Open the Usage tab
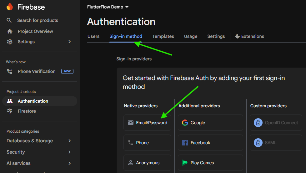The image size is (306, 173). pyautogui.click(x=191, y=36)
